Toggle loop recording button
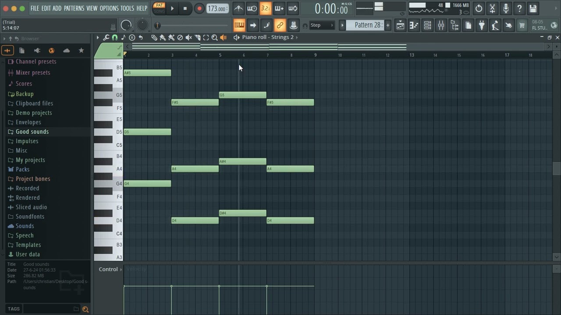 [293, 8]
